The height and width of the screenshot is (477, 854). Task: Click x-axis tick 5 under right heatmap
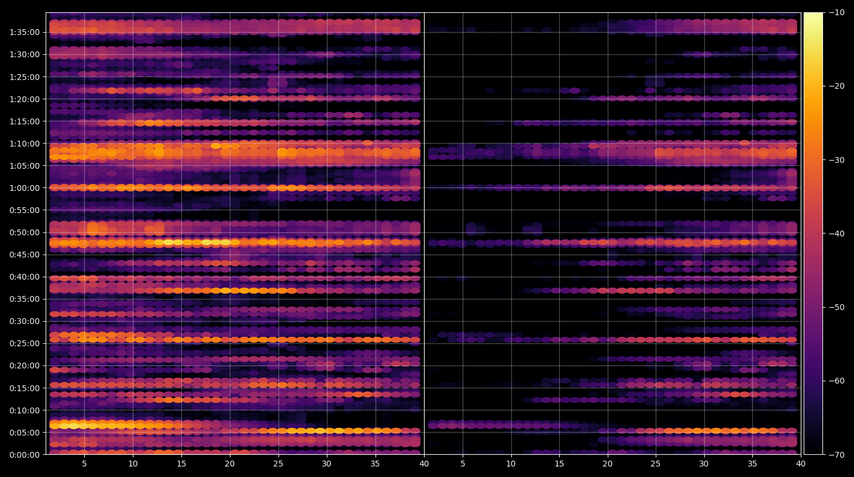463,464
